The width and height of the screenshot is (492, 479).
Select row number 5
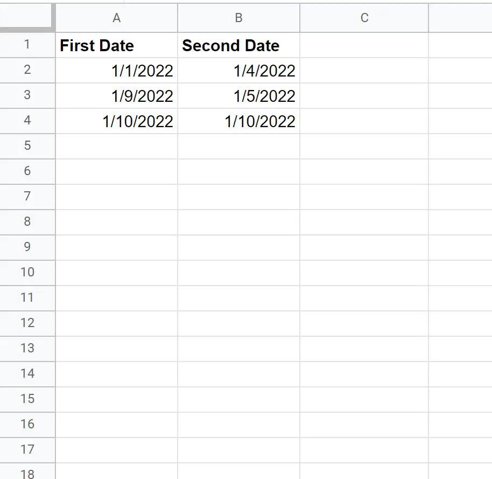click(x=27, y=146)
